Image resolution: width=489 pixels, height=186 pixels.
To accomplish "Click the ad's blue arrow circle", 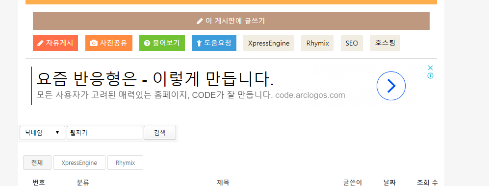I will pyautogui.click(x=391, y=86).
